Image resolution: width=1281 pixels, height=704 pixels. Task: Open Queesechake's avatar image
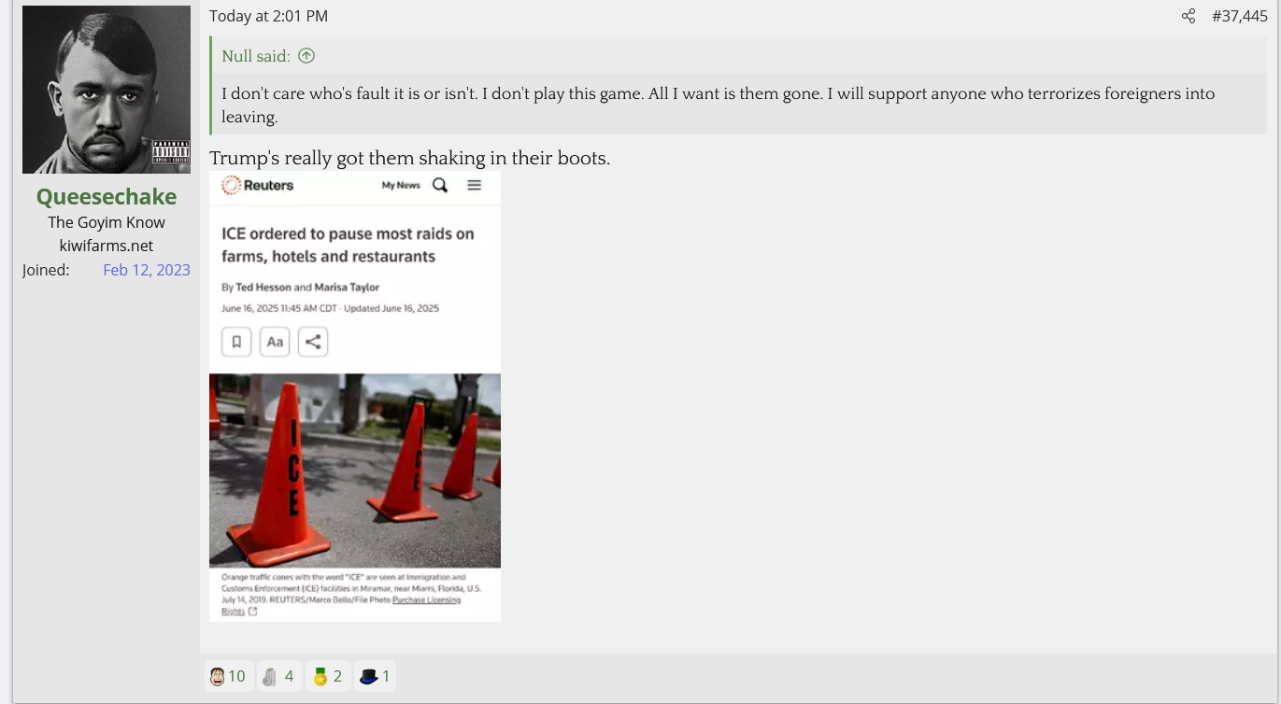pos(107,90)
